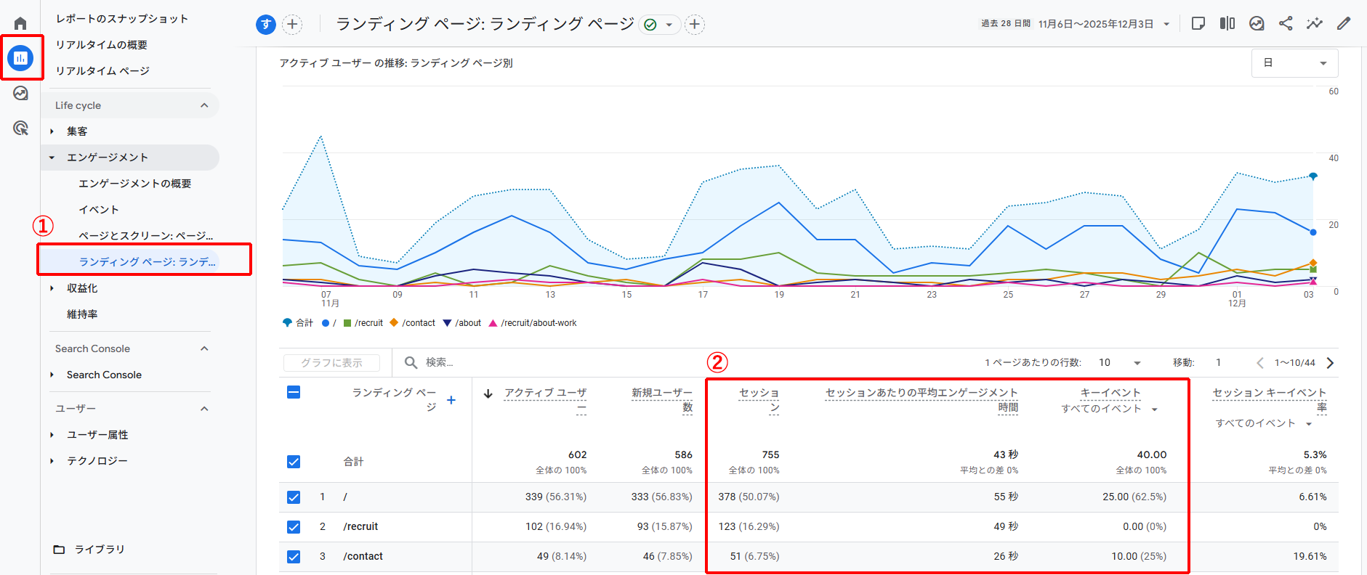Toggle the header select-all checkbox

tap(294, 393)
